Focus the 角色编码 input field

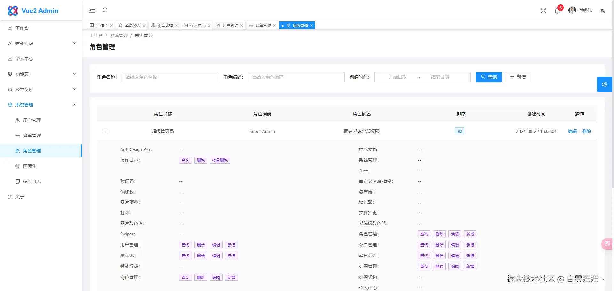(296, 77)
